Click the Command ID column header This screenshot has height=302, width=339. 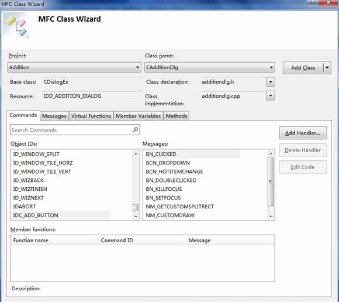(143, 241)
